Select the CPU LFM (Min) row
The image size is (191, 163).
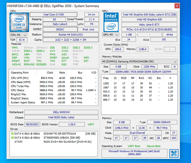(x=53, y=78)
